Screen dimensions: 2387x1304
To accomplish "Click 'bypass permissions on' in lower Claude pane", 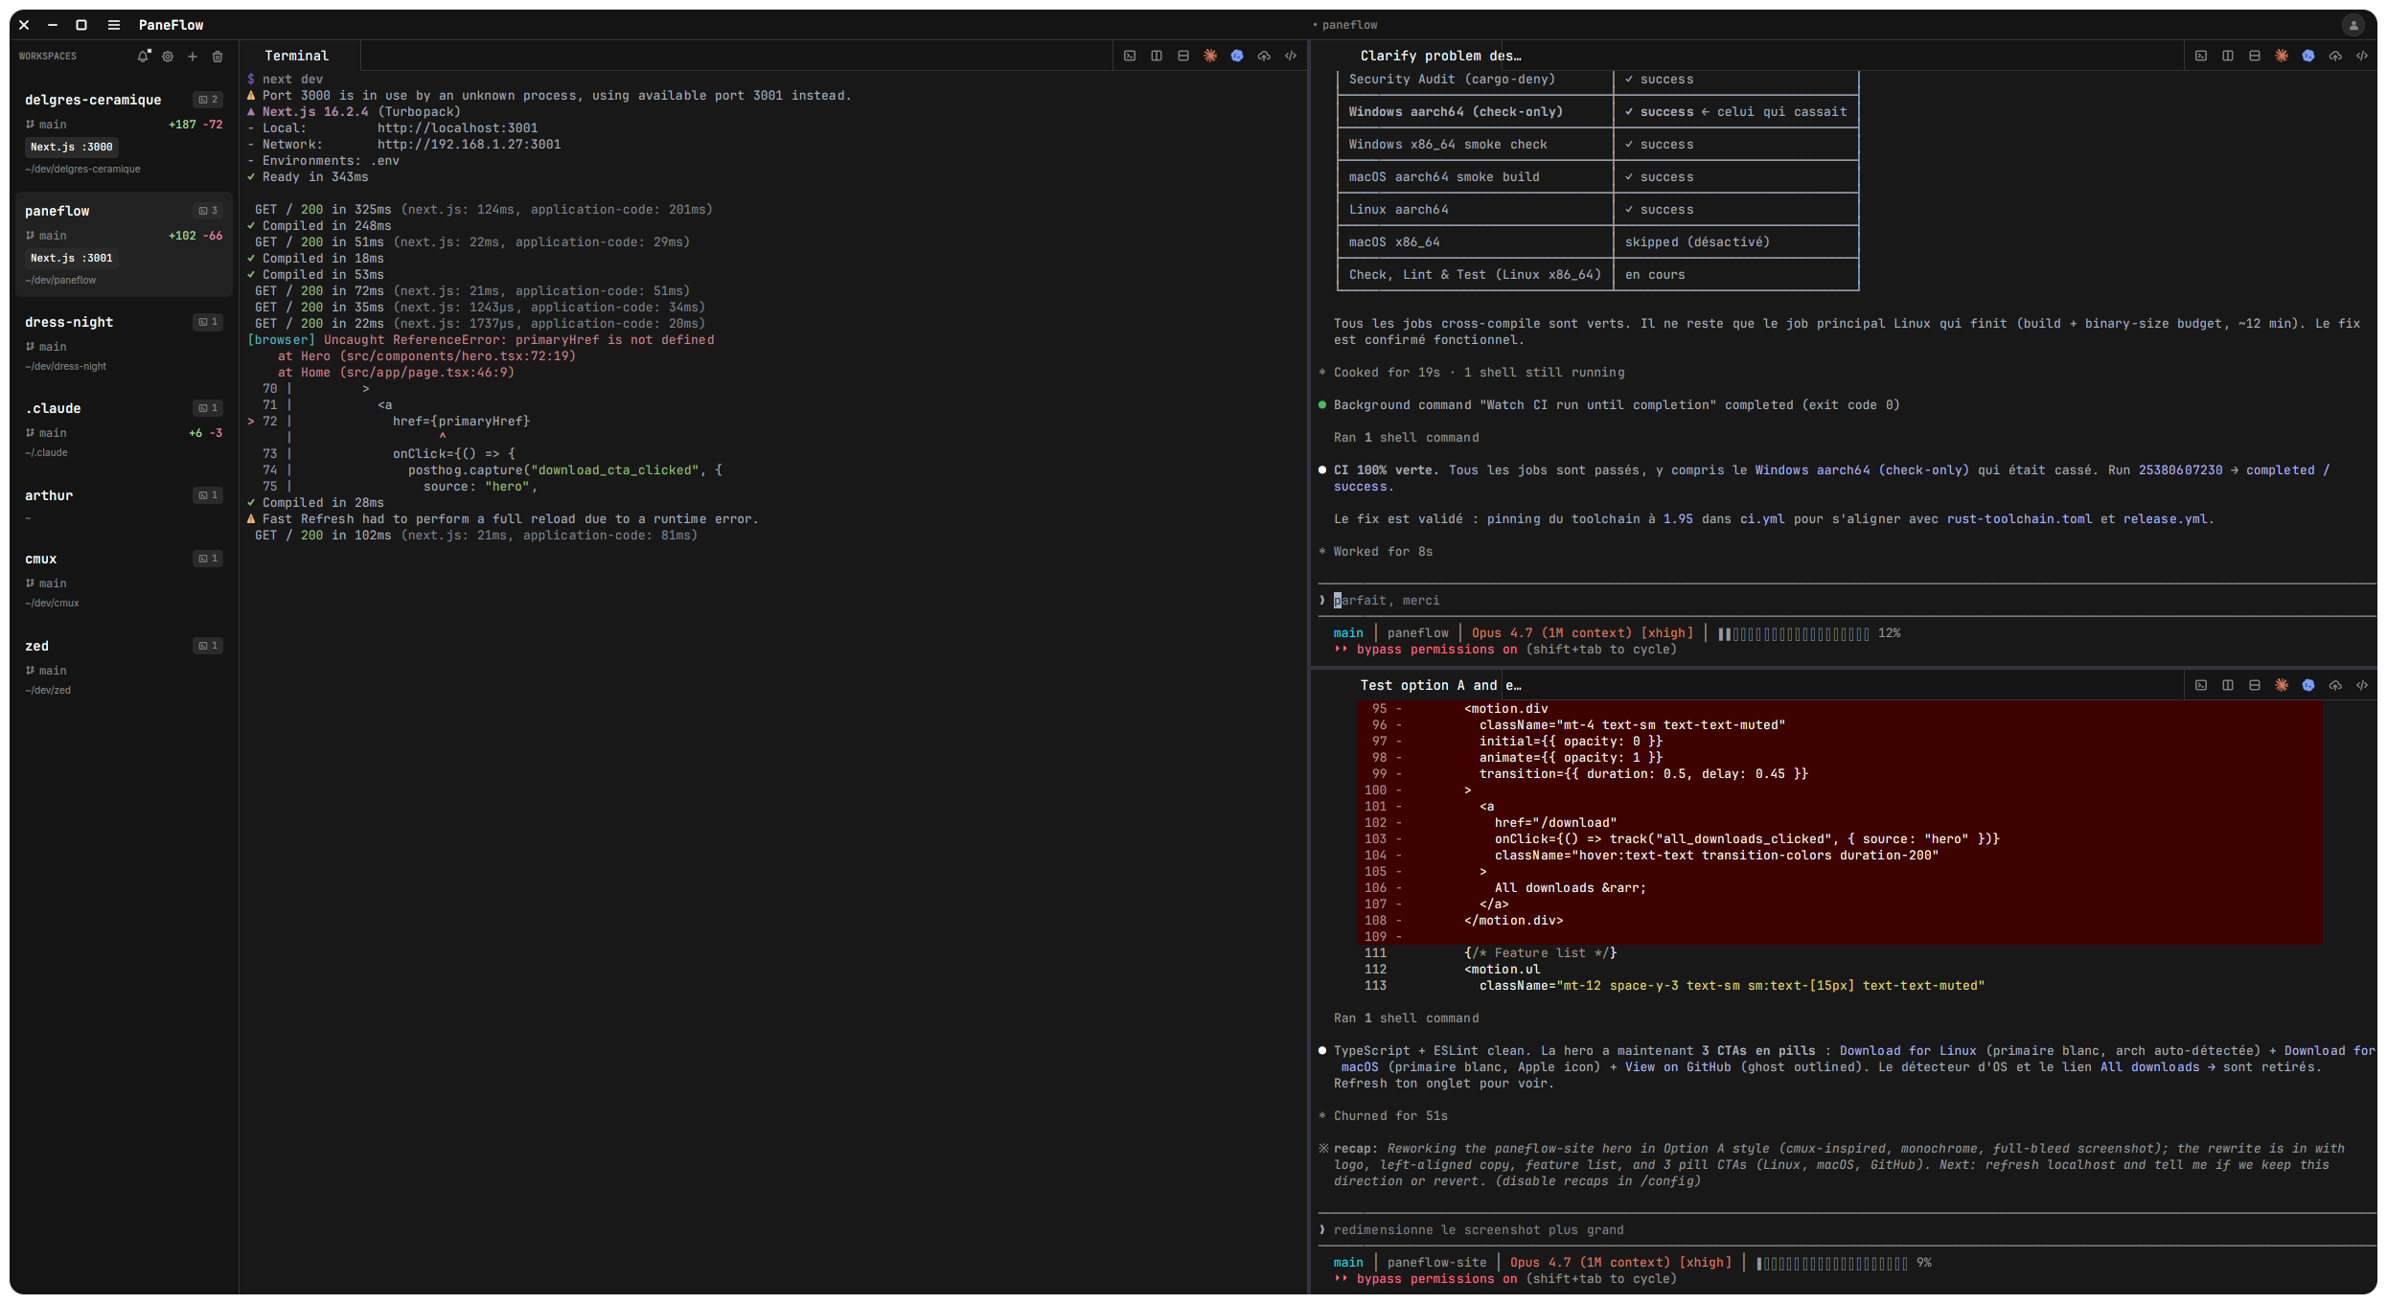I will click(1436, 1279).
